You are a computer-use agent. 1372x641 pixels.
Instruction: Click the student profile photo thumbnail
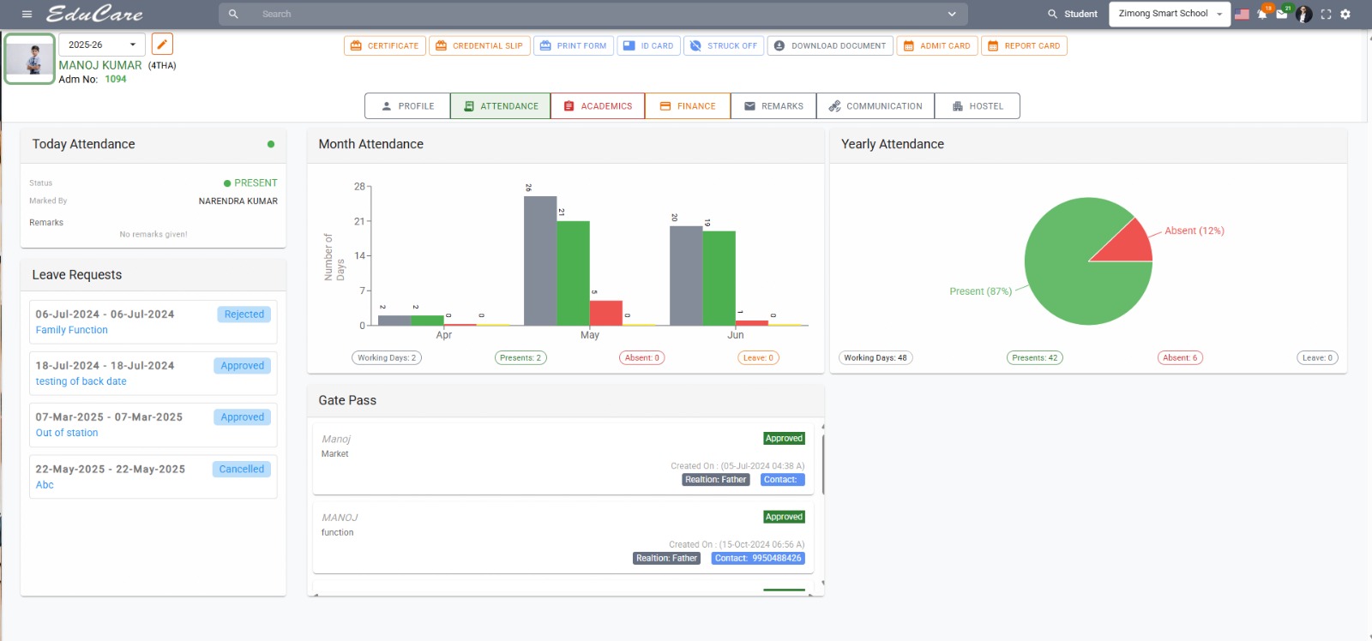click(x=30, y=58)
